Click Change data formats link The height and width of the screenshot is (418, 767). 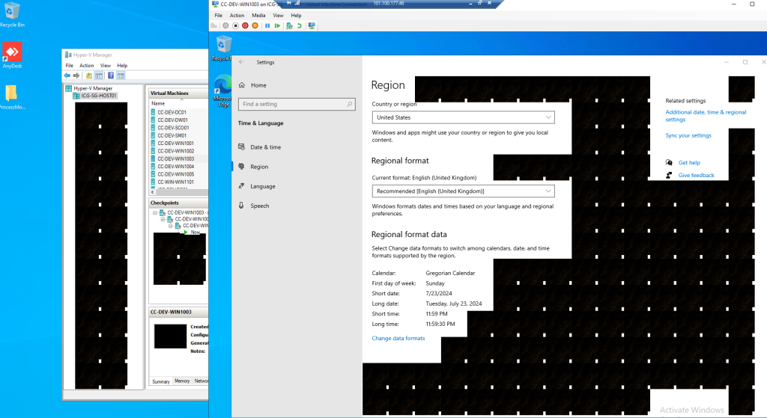[x=398, y=338]
